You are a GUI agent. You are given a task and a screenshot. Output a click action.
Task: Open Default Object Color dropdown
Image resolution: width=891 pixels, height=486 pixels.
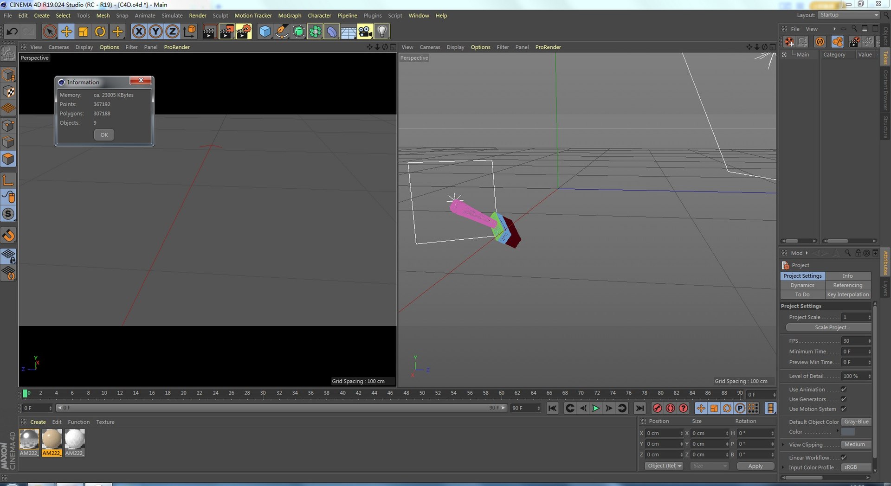click(x=856, y=422)
